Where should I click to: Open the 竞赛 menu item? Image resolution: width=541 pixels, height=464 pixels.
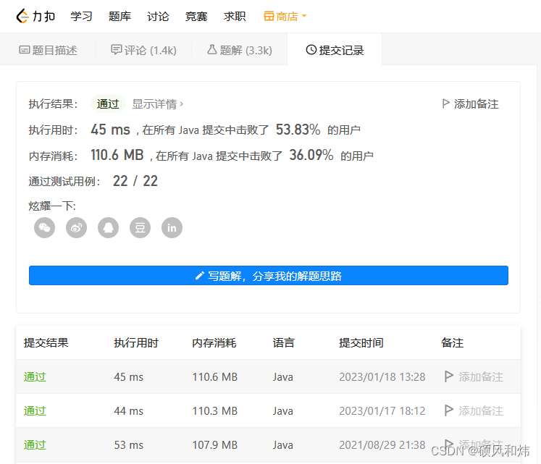196,16
